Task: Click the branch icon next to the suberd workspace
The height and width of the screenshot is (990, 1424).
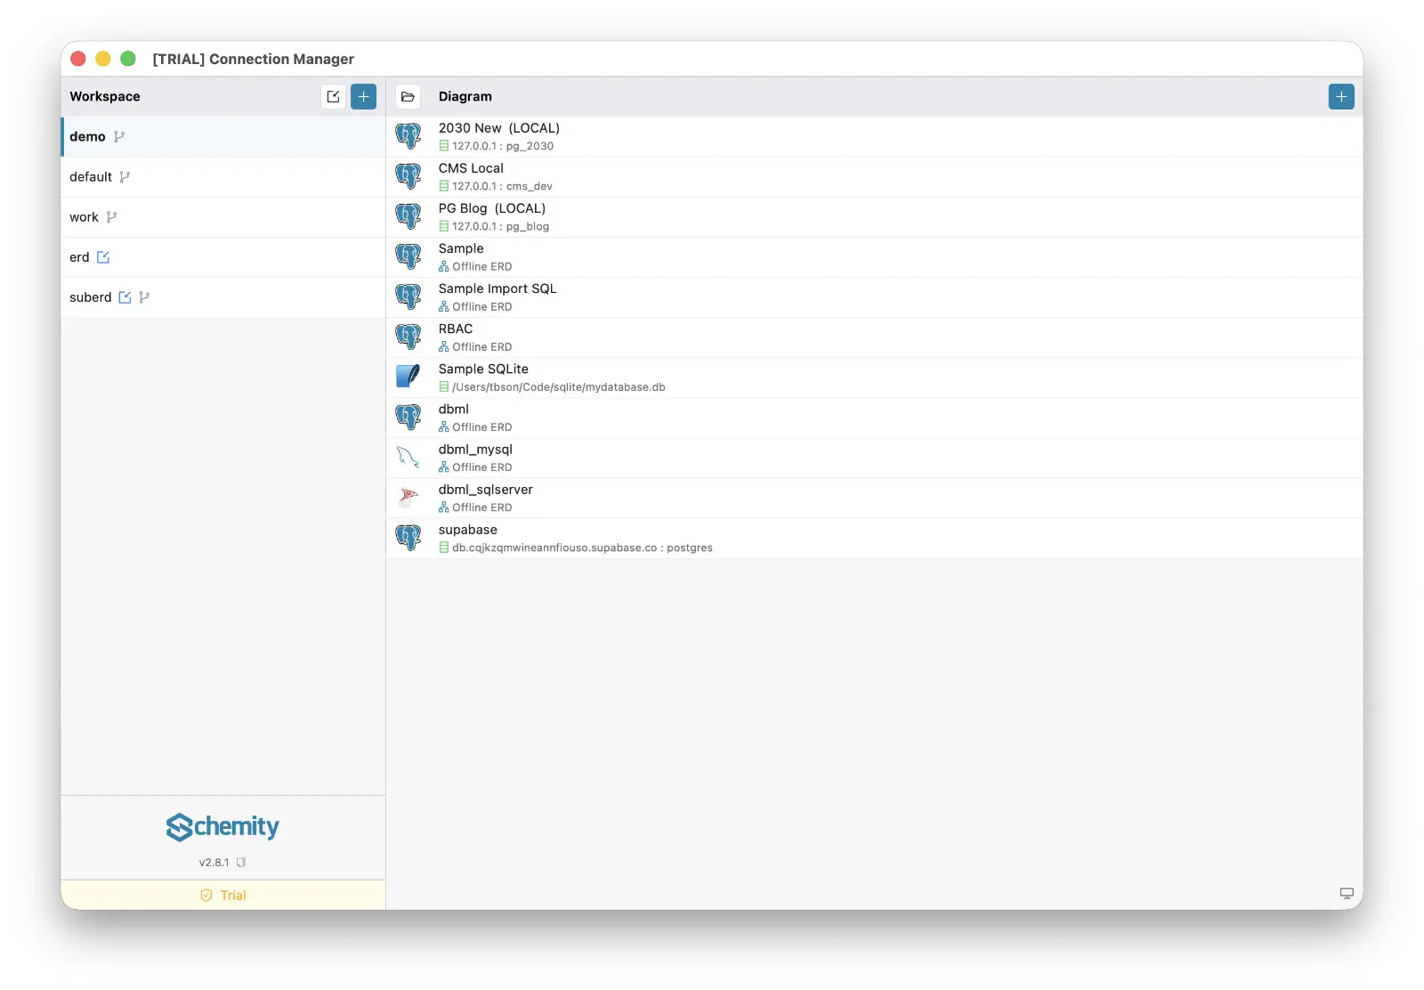Action: [x=144, y=297]
